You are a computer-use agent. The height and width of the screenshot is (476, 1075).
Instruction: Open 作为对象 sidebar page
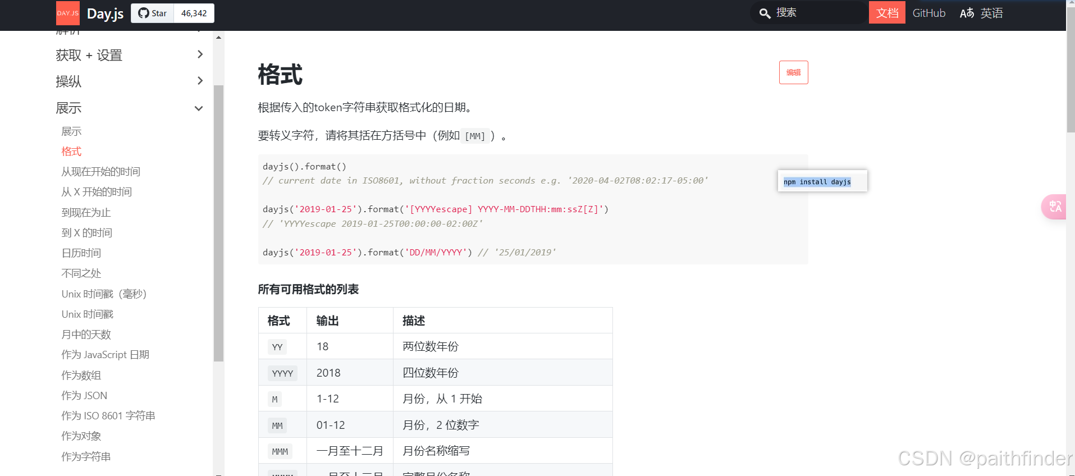[x=81, y=436]
